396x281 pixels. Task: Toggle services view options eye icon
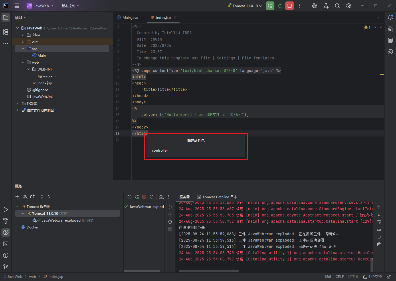pyautogui.click(x=25, y=197)
